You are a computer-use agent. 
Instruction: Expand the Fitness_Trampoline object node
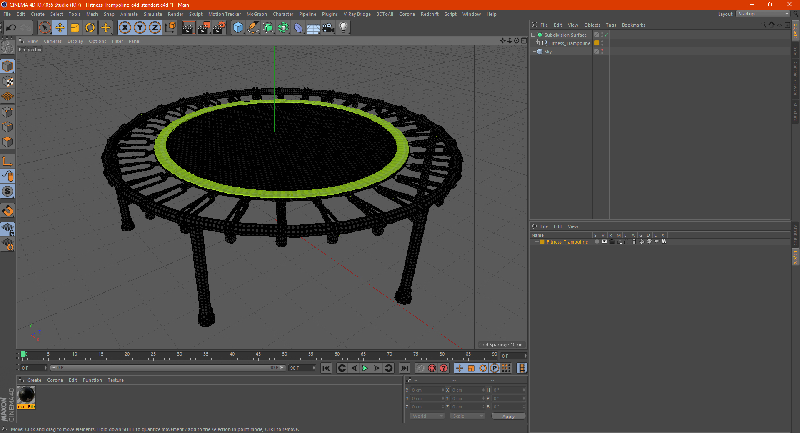point(538,43)
